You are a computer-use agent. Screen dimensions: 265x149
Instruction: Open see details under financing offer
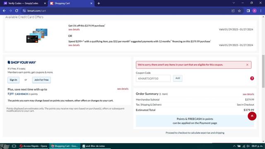point(74,45)
